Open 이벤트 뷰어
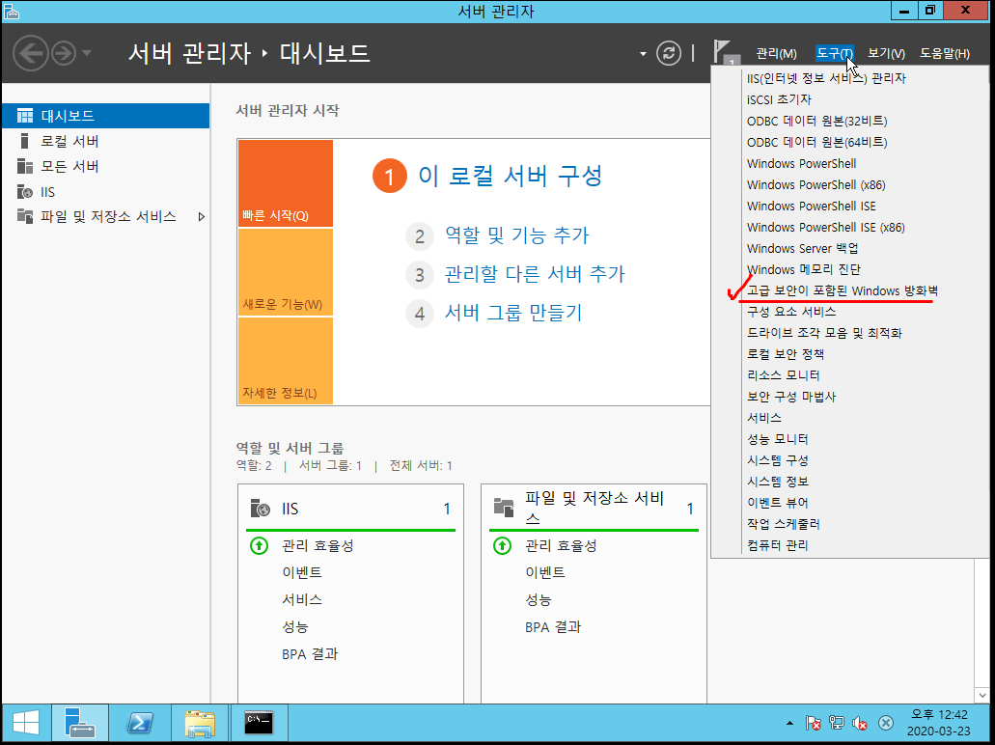This screenshot has height=745, width=995. point(777,503)
